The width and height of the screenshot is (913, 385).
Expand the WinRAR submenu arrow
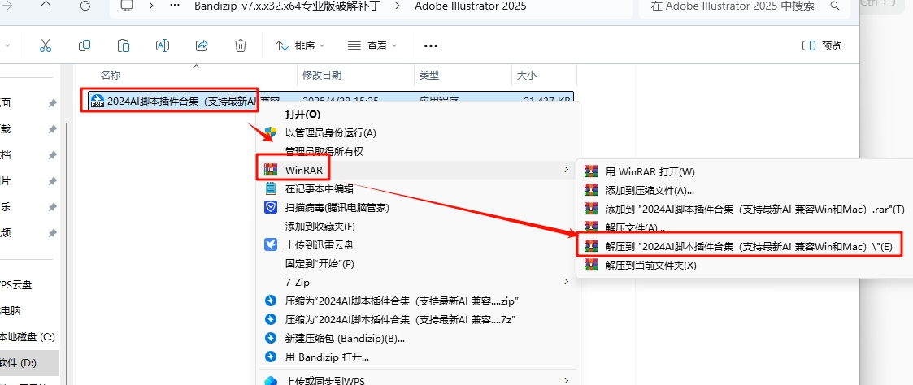click(565, 170)
